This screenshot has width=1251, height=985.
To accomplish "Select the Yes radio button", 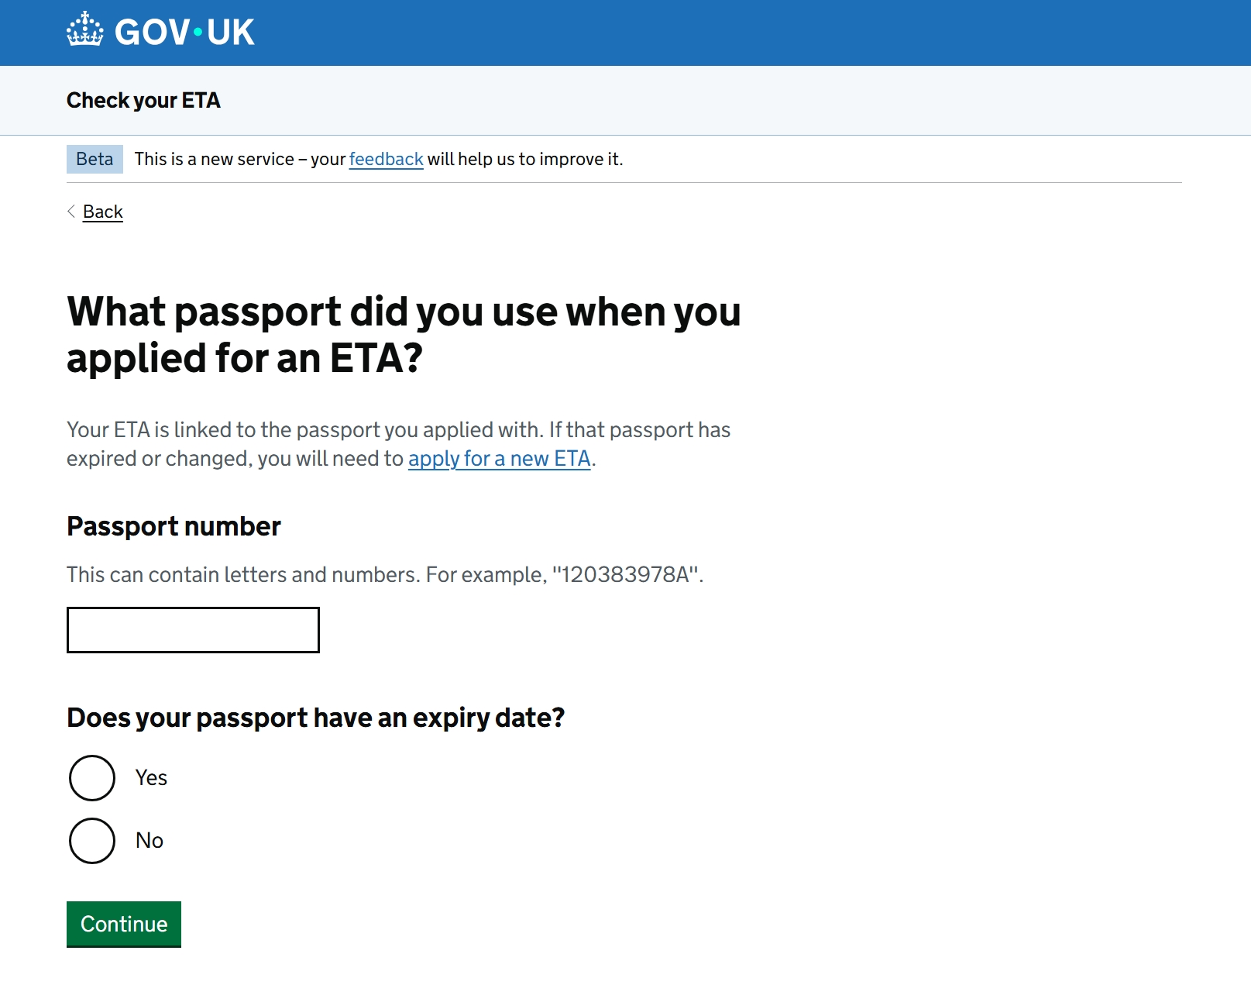I will point(91,778).
